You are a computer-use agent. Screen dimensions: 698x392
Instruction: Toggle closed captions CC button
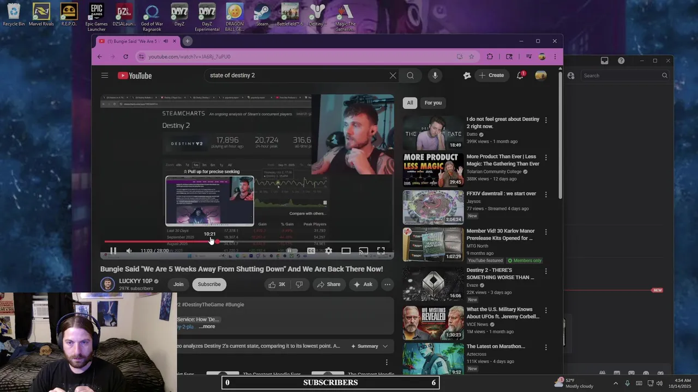311,251
